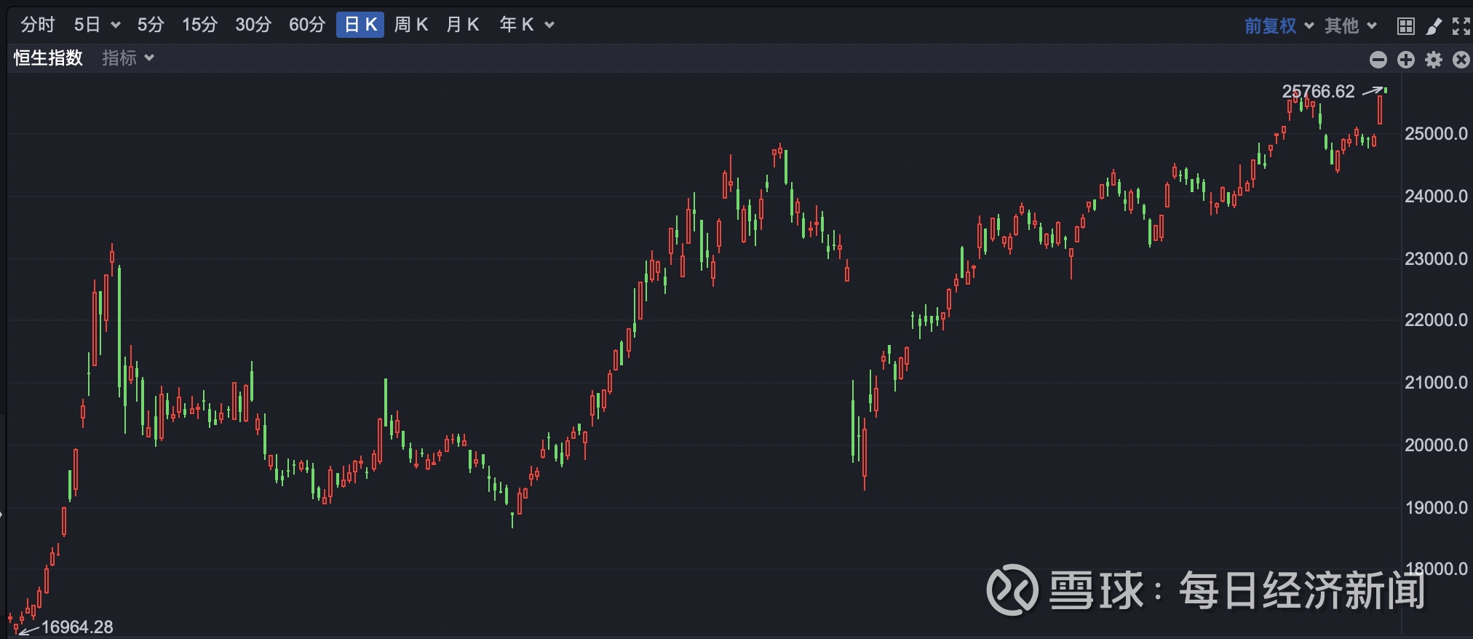Select the paintbrush drawing tool
This screenshot has height=639, width=1473.
click(x=1434, y=26)
